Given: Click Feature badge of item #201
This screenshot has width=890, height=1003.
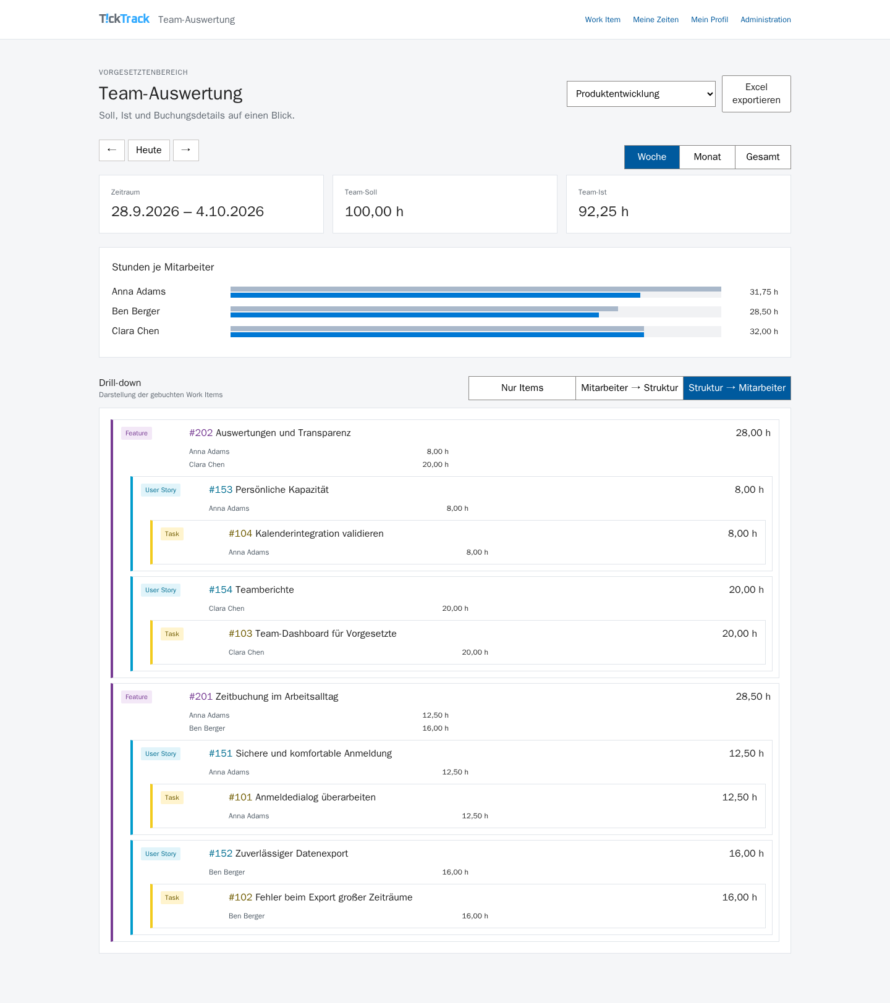Looking at the screenshot, I should (x=137, y=697).
